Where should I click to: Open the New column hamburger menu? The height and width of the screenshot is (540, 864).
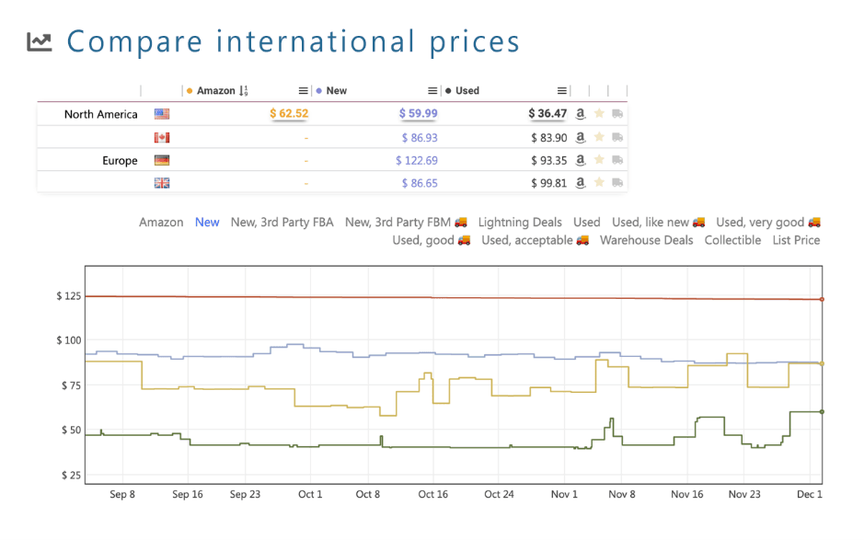pyautogui.click(x=432, y=91)
